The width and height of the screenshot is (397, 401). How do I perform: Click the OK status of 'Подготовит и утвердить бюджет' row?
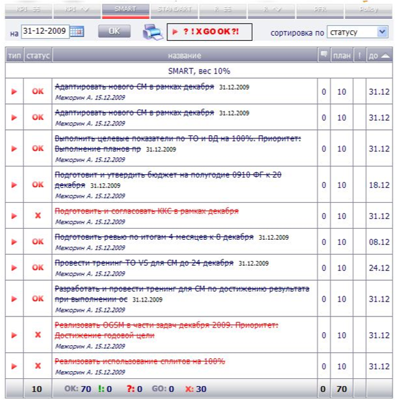click(38, 185)
